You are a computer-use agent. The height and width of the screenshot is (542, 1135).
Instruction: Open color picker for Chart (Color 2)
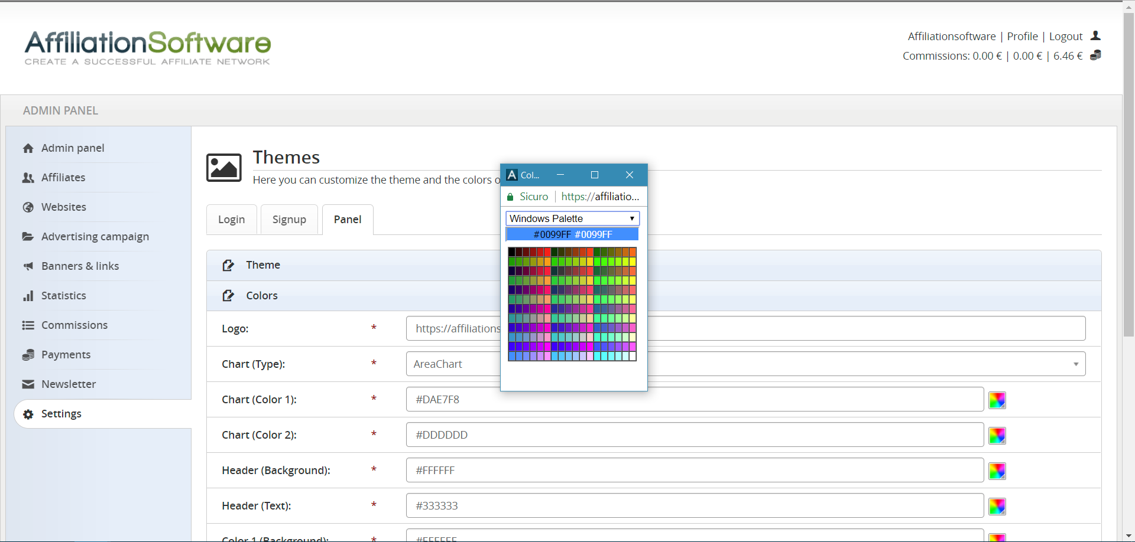pos(997,436)
